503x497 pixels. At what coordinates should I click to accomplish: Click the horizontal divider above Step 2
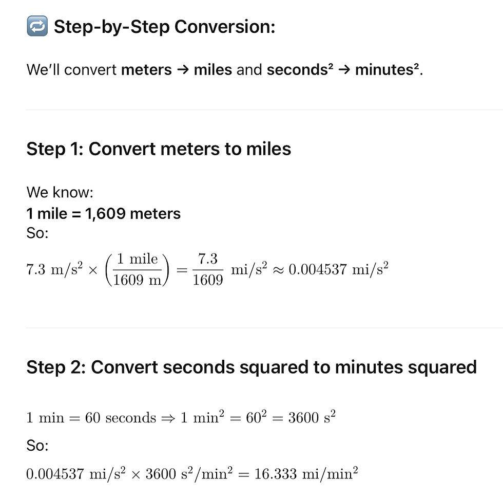pos(264,328)
